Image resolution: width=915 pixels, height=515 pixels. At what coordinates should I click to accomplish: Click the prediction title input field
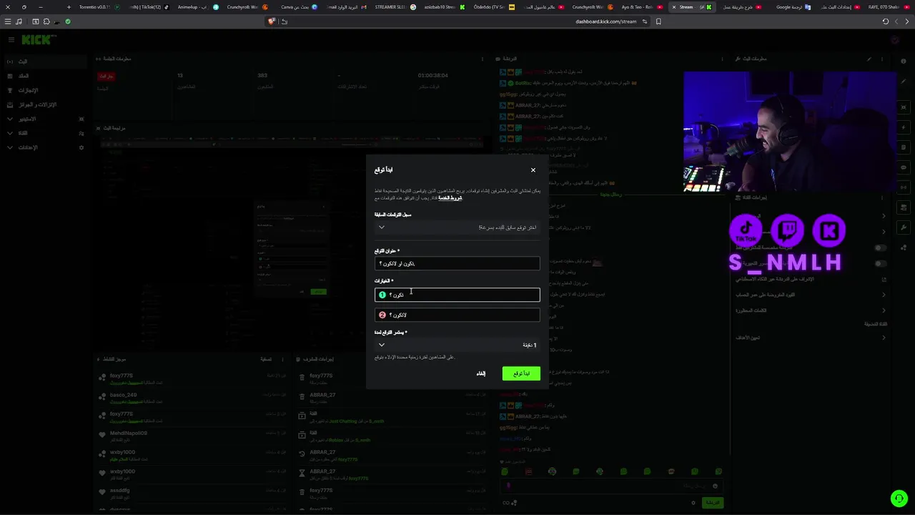(457, 264)
